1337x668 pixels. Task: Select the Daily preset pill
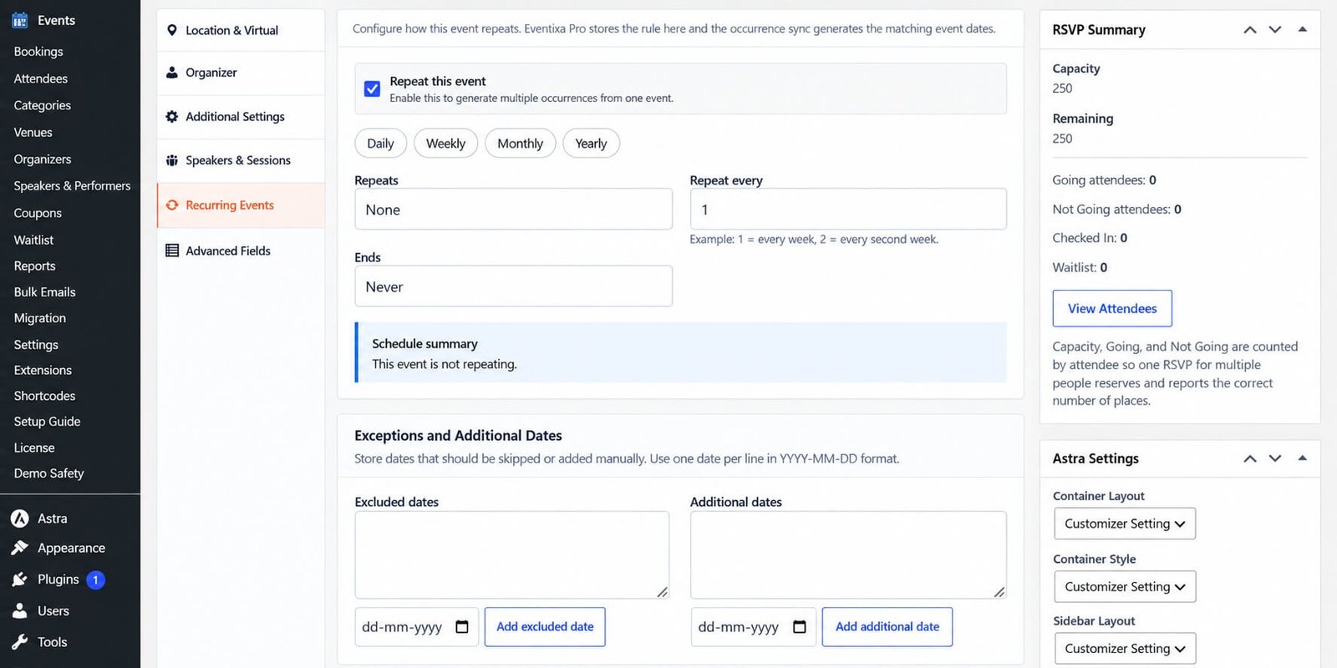click(380, 144)
